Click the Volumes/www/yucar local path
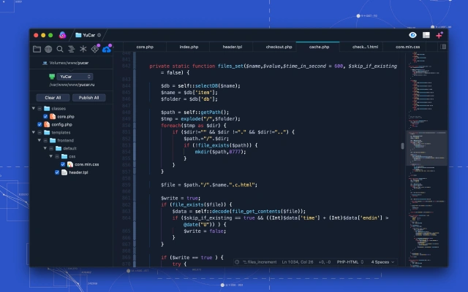The width and height of the screenshot is (468, 292). (x=69, y=63)
